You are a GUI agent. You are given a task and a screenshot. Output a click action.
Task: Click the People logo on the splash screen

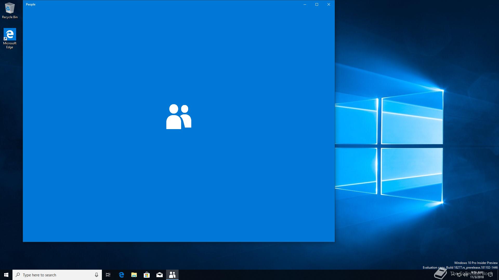tap(179, 117)
